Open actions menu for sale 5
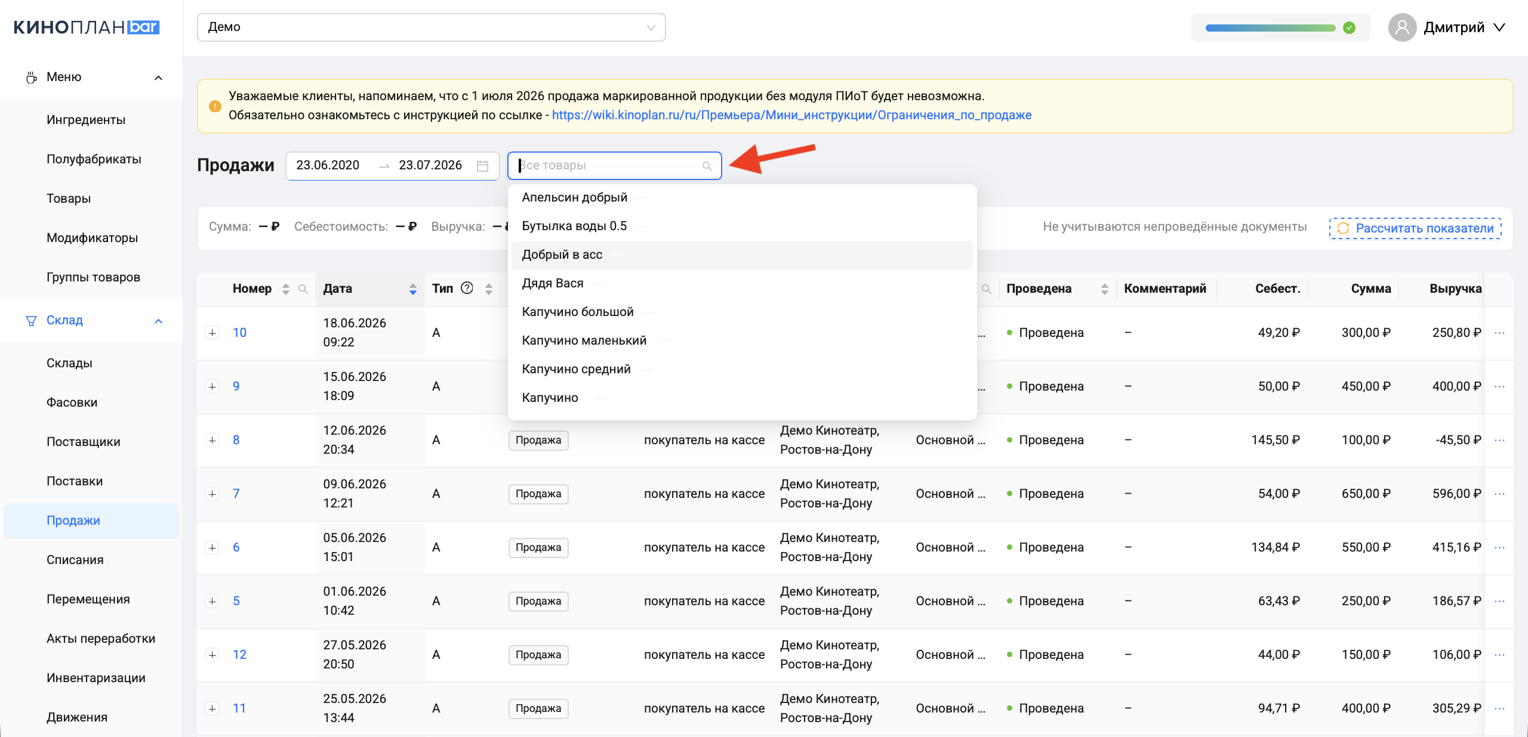This screenshot has height=737, width=1528. tap(1499, 601)
